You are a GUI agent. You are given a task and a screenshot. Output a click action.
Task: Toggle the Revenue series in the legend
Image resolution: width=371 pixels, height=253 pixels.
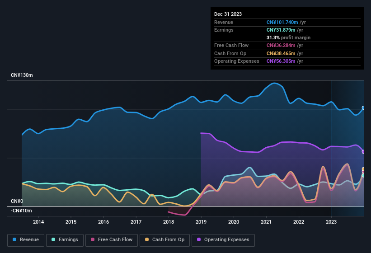[x=26, y=239]
